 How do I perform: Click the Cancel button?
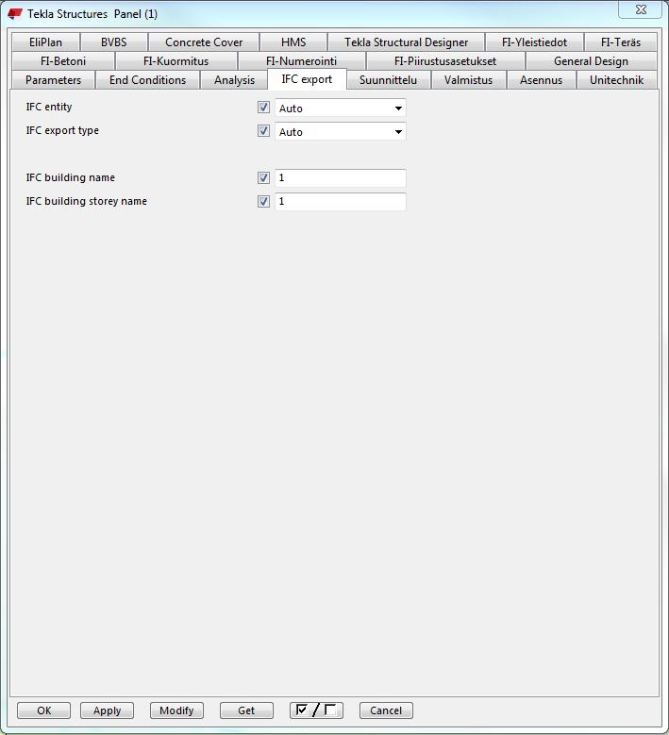click(386, 710)
